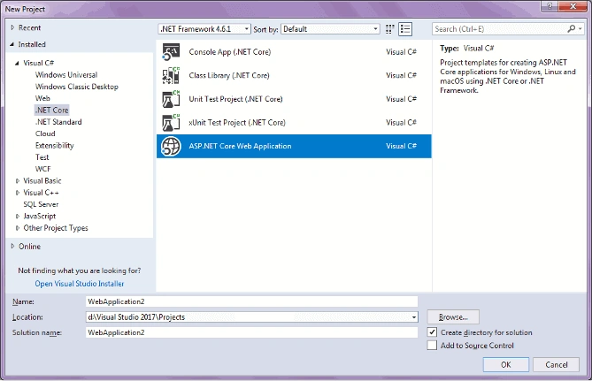Enable Add to Source Control checkbox
Image resolution: width=592 pixels, height=381 pixels.
pos(432,345)
